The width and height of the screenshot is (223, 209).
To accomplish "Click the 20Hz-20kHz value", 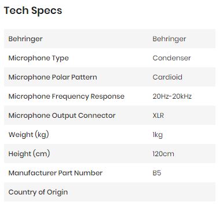I will click(172, 96).
